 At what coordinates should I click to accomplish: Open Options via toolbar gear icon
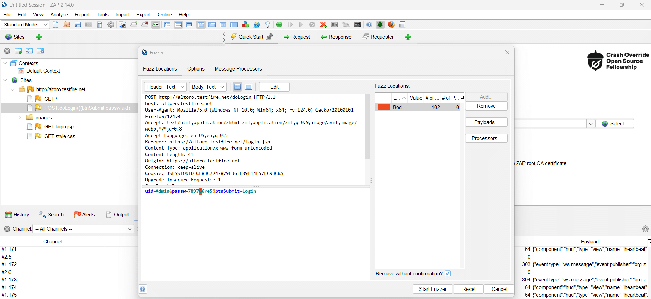click(111, 24)
